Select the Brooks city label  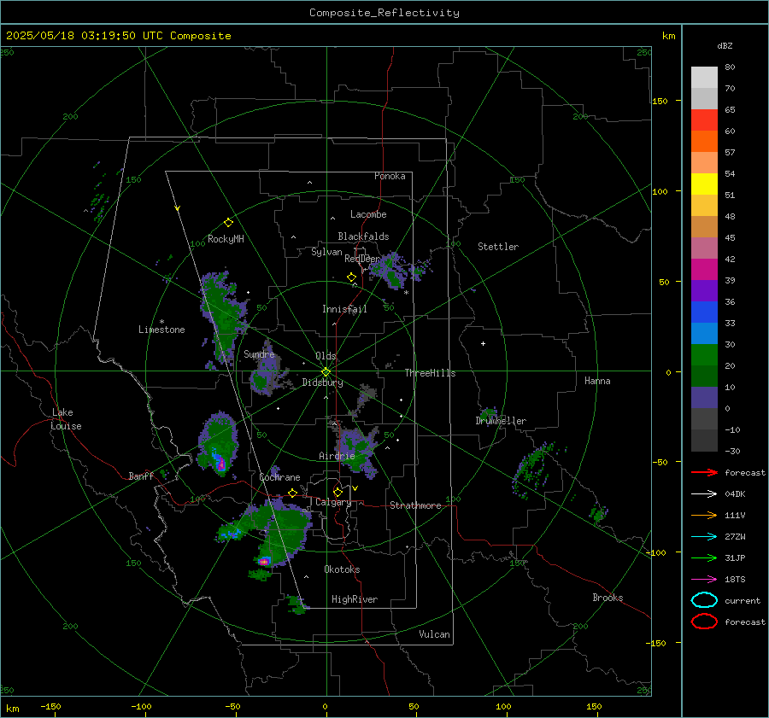[x=608, y=598]
